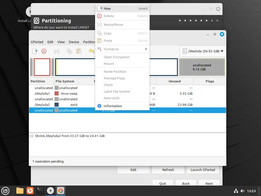Select the /dev/sda1 partition row
Screen dimensions: 261x196
point(127,93)
